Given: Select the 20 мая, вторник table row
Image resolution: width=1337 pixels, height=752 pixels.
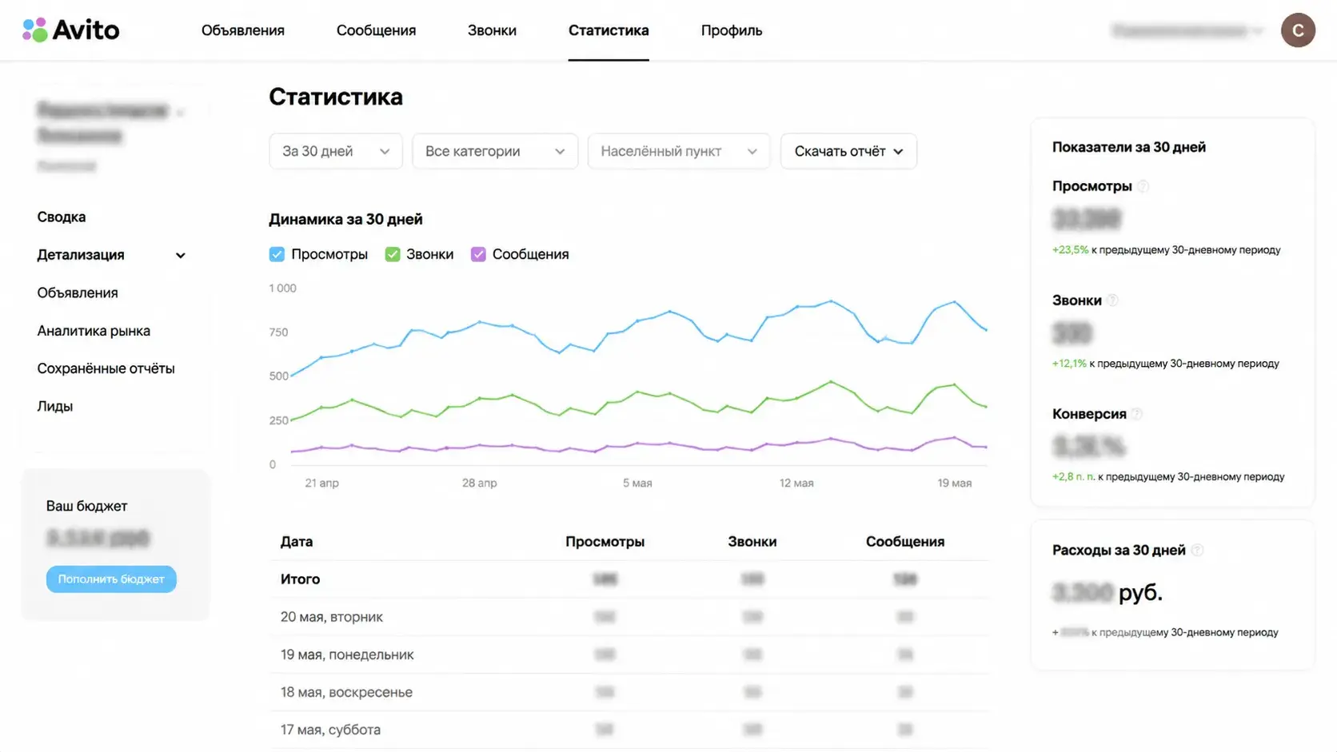Looking at the screenshot, I should 629,617.
